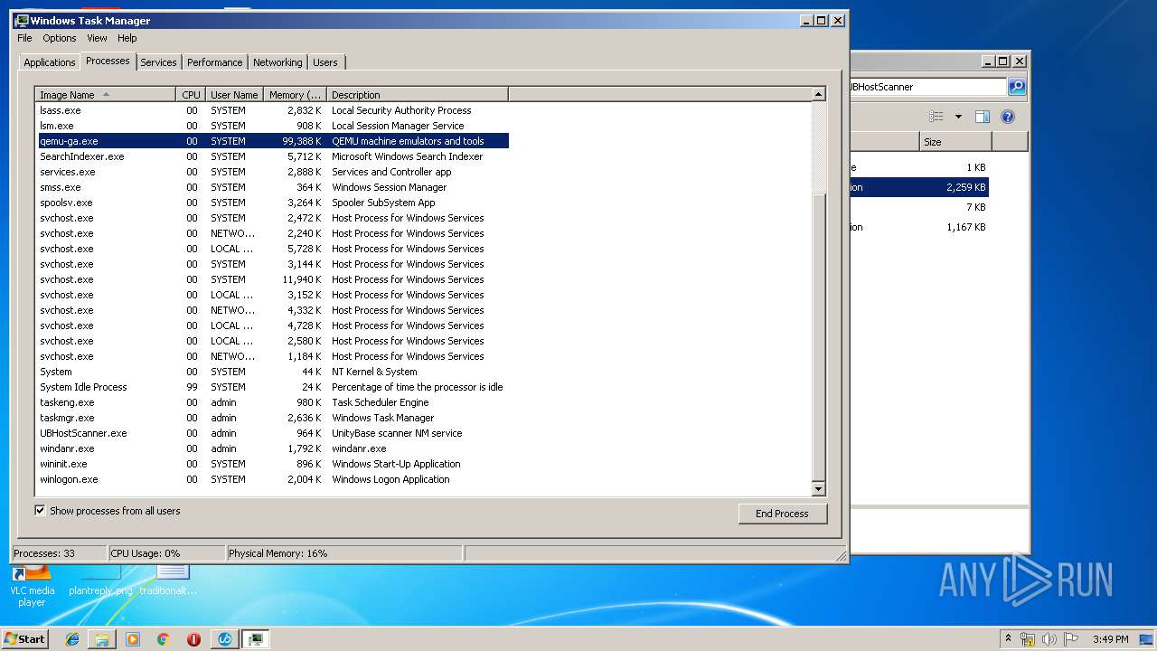Select the System Idle Process row
This screenshot has height=651, width=1157.
[272, 387]
